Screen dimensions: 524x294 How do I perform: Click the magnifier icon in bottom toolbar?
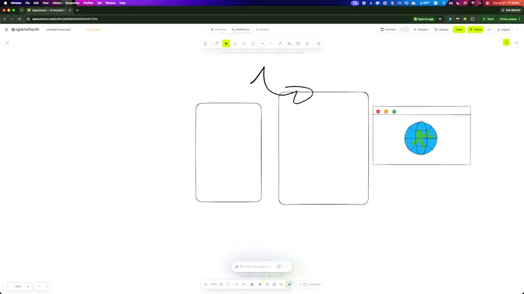[206, 284]
